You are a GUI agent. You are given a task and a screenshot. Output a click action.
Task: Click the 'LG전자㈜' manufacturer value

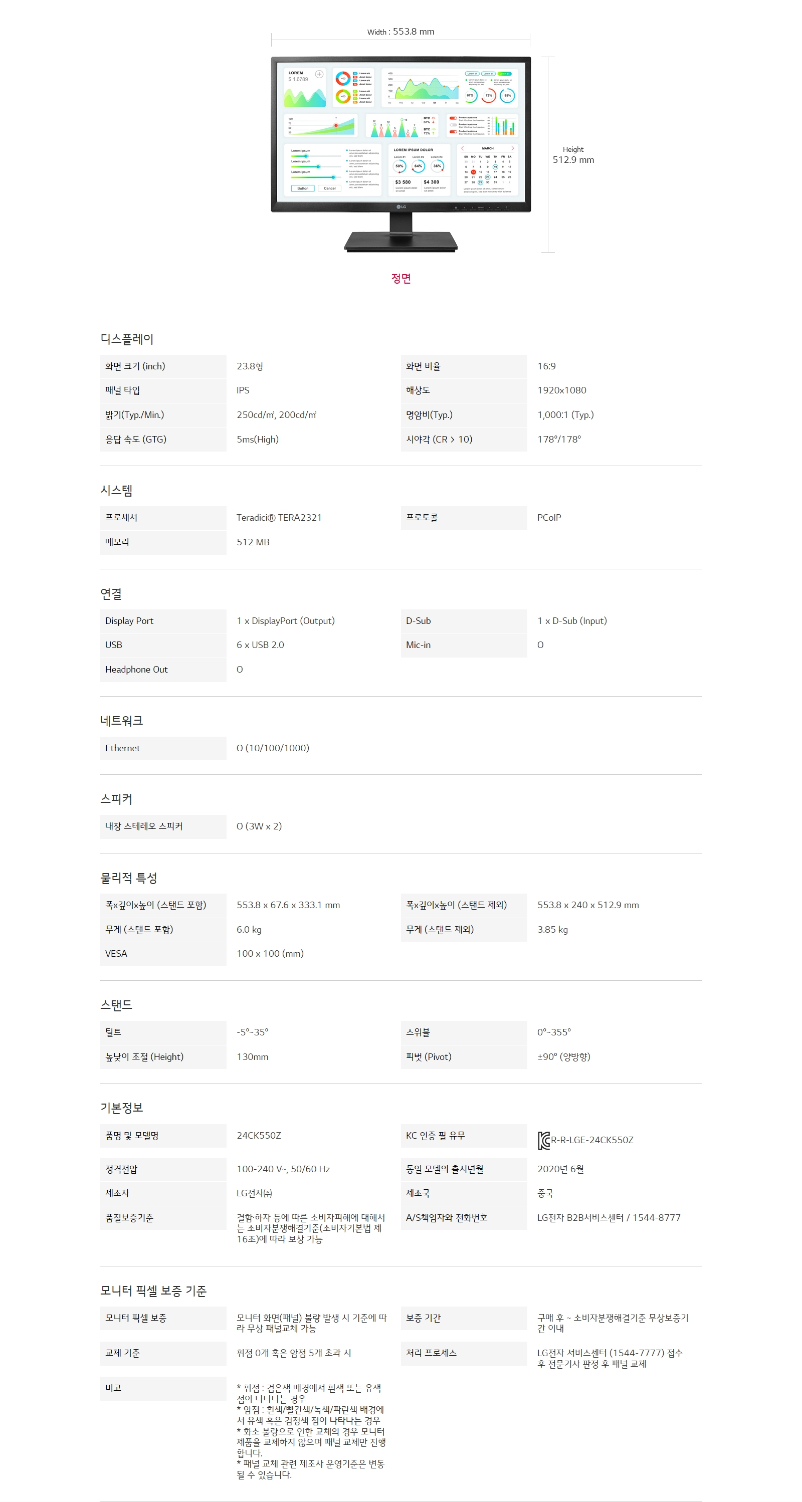(254, 1194)
